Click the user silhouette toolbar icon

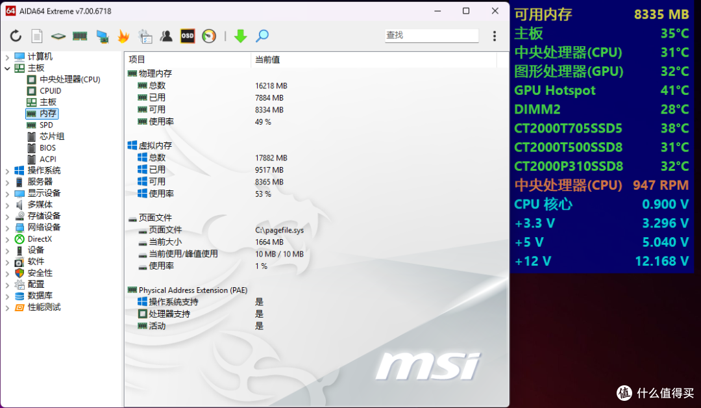click(166, 36)
